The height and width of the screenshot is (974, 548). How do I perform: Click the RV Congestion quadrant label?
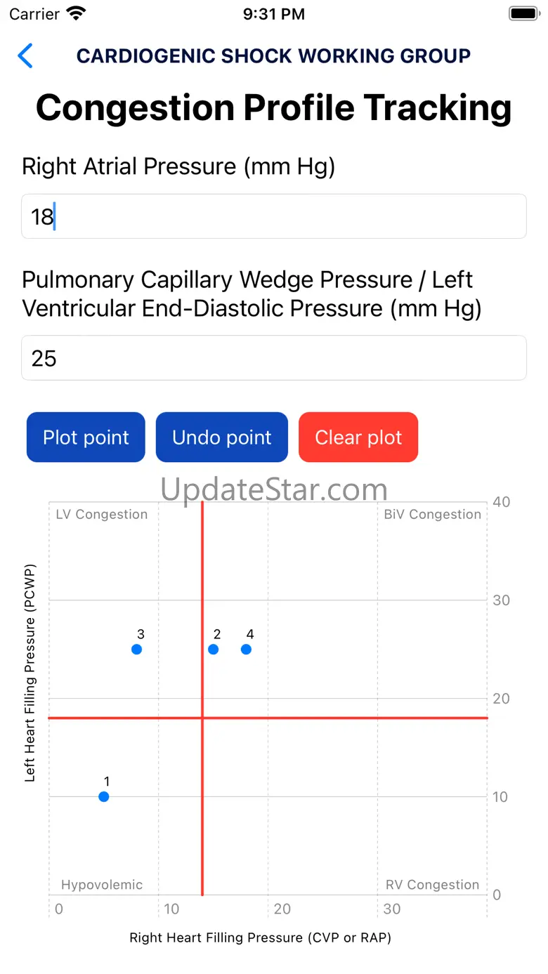433,885
